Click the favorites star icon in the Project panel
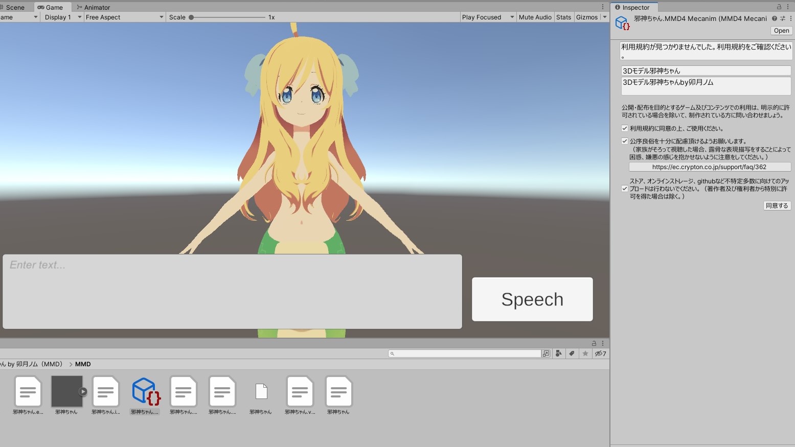This screenshot has width=795, height=447. (585, 354)
